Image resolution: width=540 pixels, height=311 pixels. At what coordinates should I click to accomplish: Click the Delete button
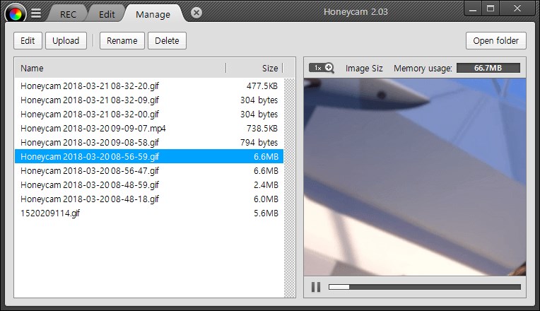click(167, 40)
